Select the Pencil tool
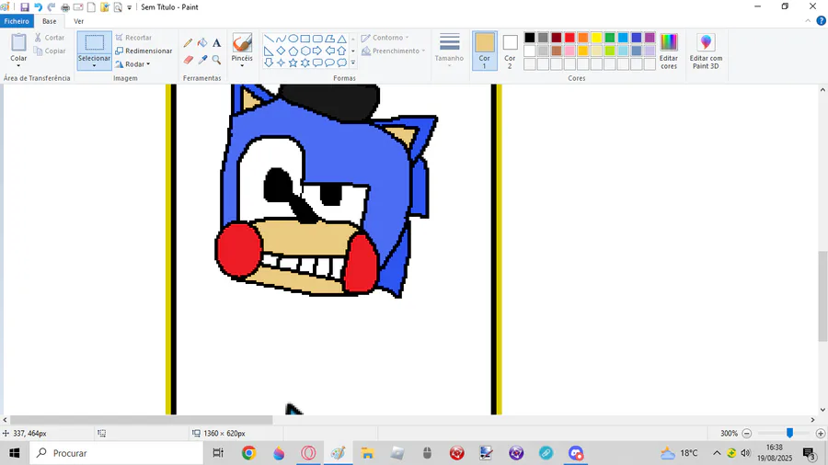Viewport: 828px width, 465px height. (x=188, y=43)
